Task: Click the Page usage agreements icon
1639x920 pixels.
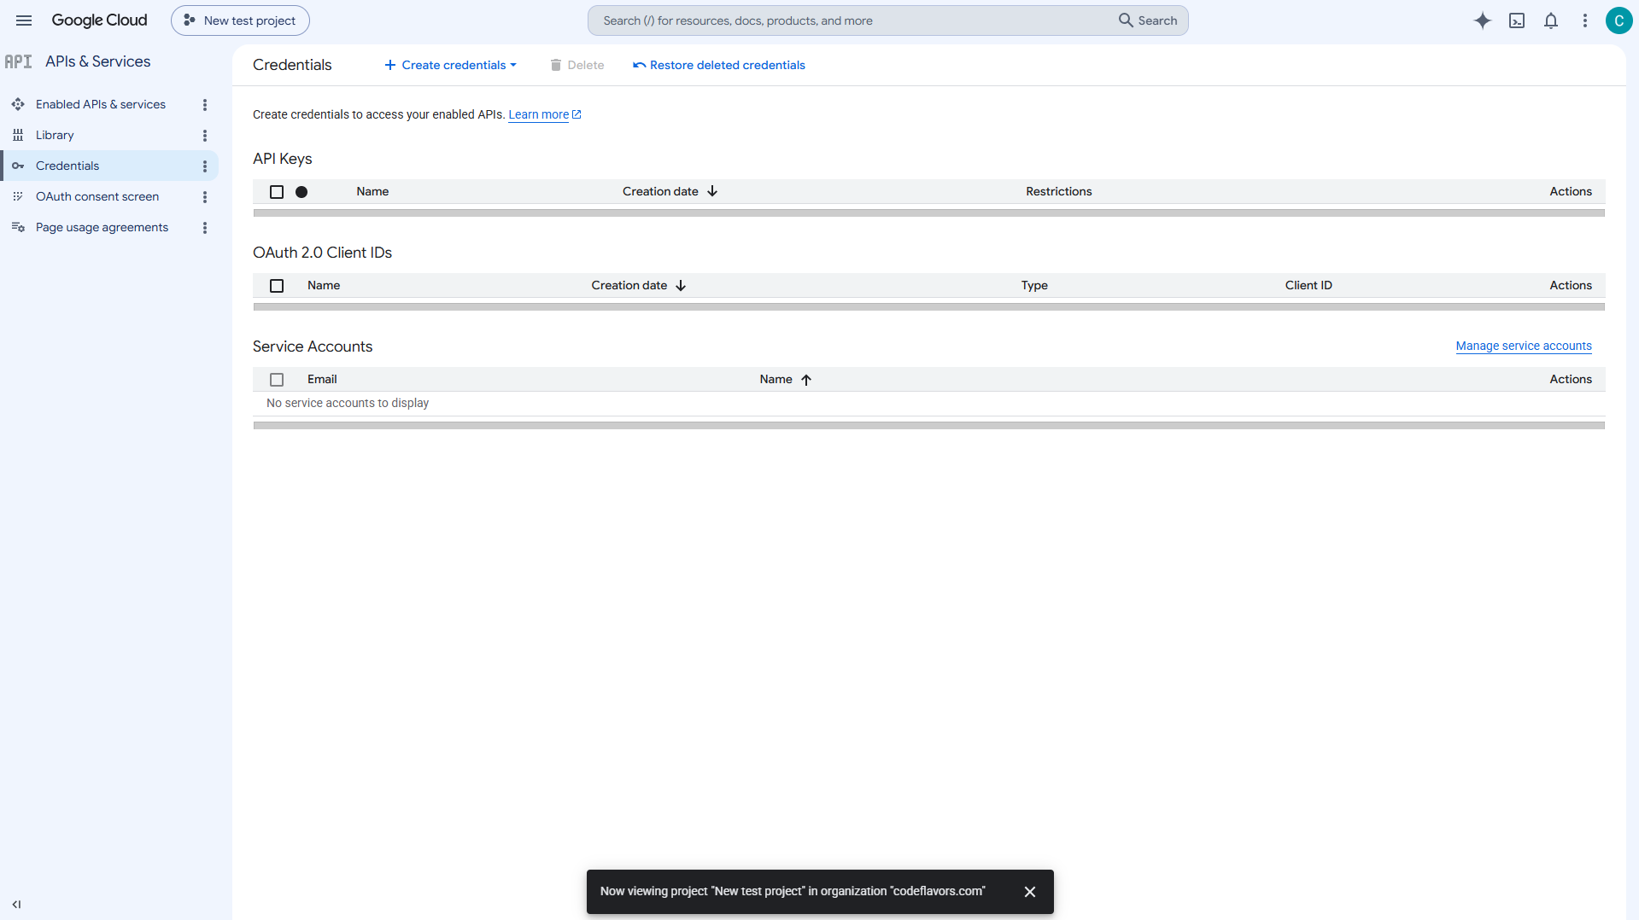Action: 18,227
